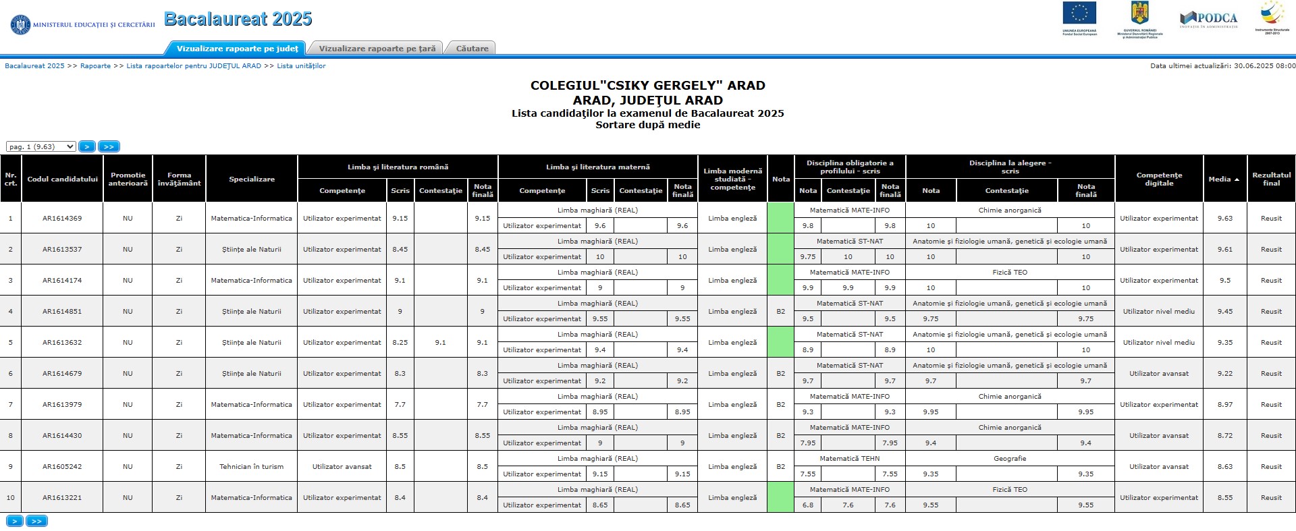1296x531 pixels.
Task: Click the Data ultimei actualizări timestamp
Action: click(x=1222, y=66)
